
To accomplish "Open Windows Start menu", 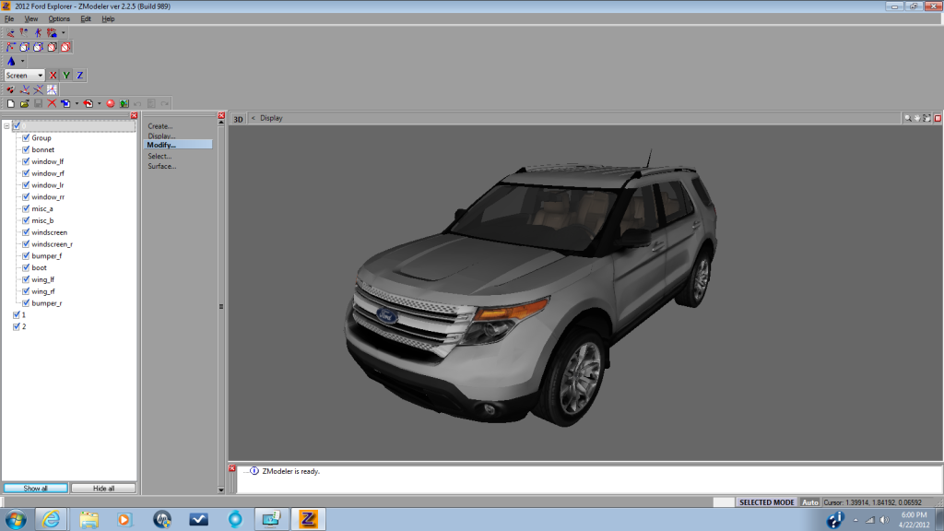I will tap(16, 519).
